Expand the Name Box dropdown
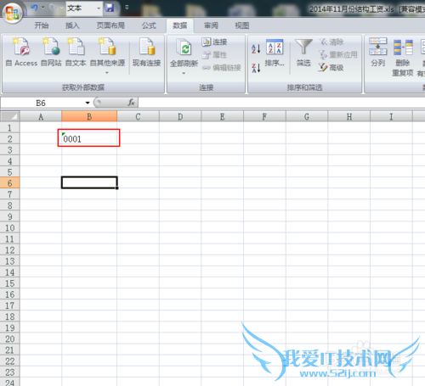The image size is (425, 386). 88,103
